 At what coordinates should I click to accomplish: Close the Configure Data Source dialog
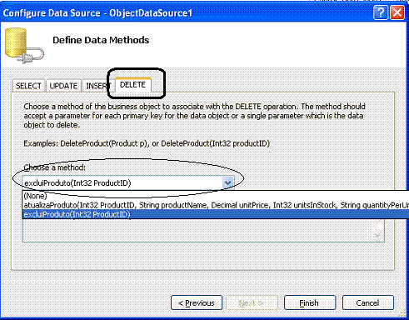397,12
